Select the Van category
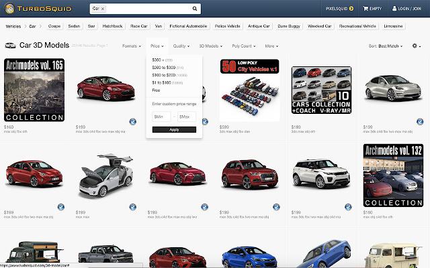 159,26
